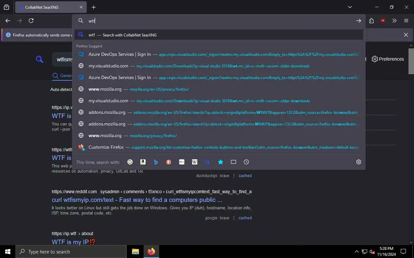Search bookmarks using star icon
Viewport: 414px width, 258px height.
(x=221, y=162)
